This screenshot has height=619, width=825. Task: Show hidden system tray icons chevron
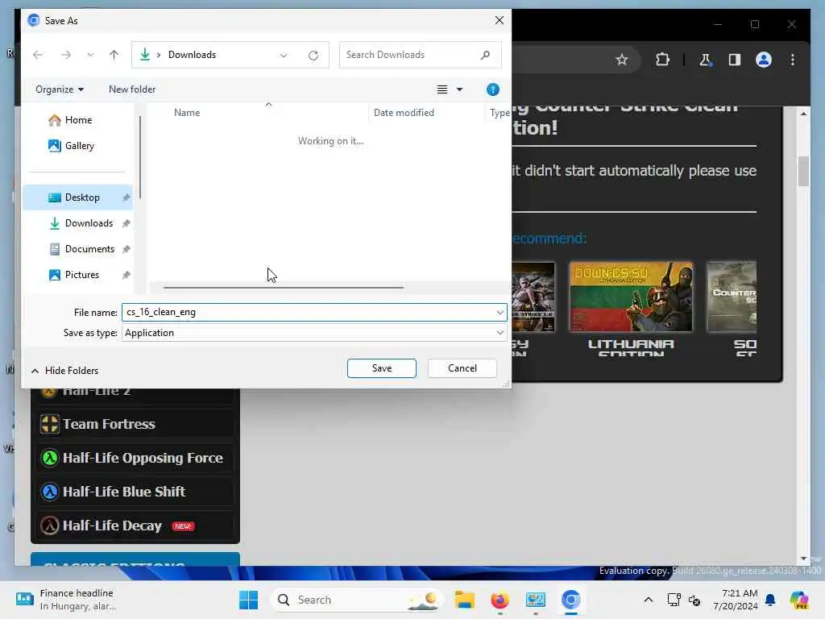649,600
